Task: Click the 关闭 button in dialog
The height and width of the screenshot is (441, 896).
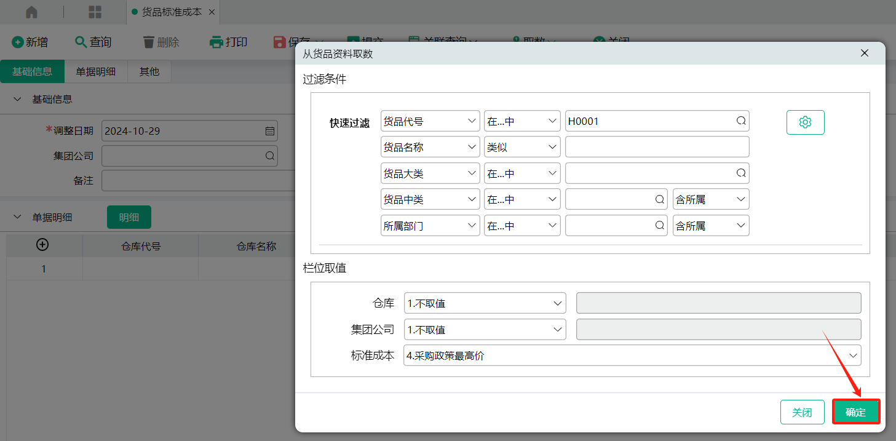Action: coord(802,412)
